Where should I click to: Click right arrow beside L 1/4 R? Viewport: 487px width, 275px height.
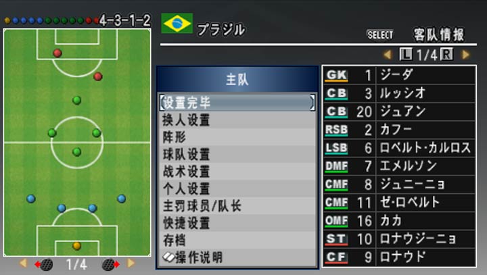coord(465,55)
